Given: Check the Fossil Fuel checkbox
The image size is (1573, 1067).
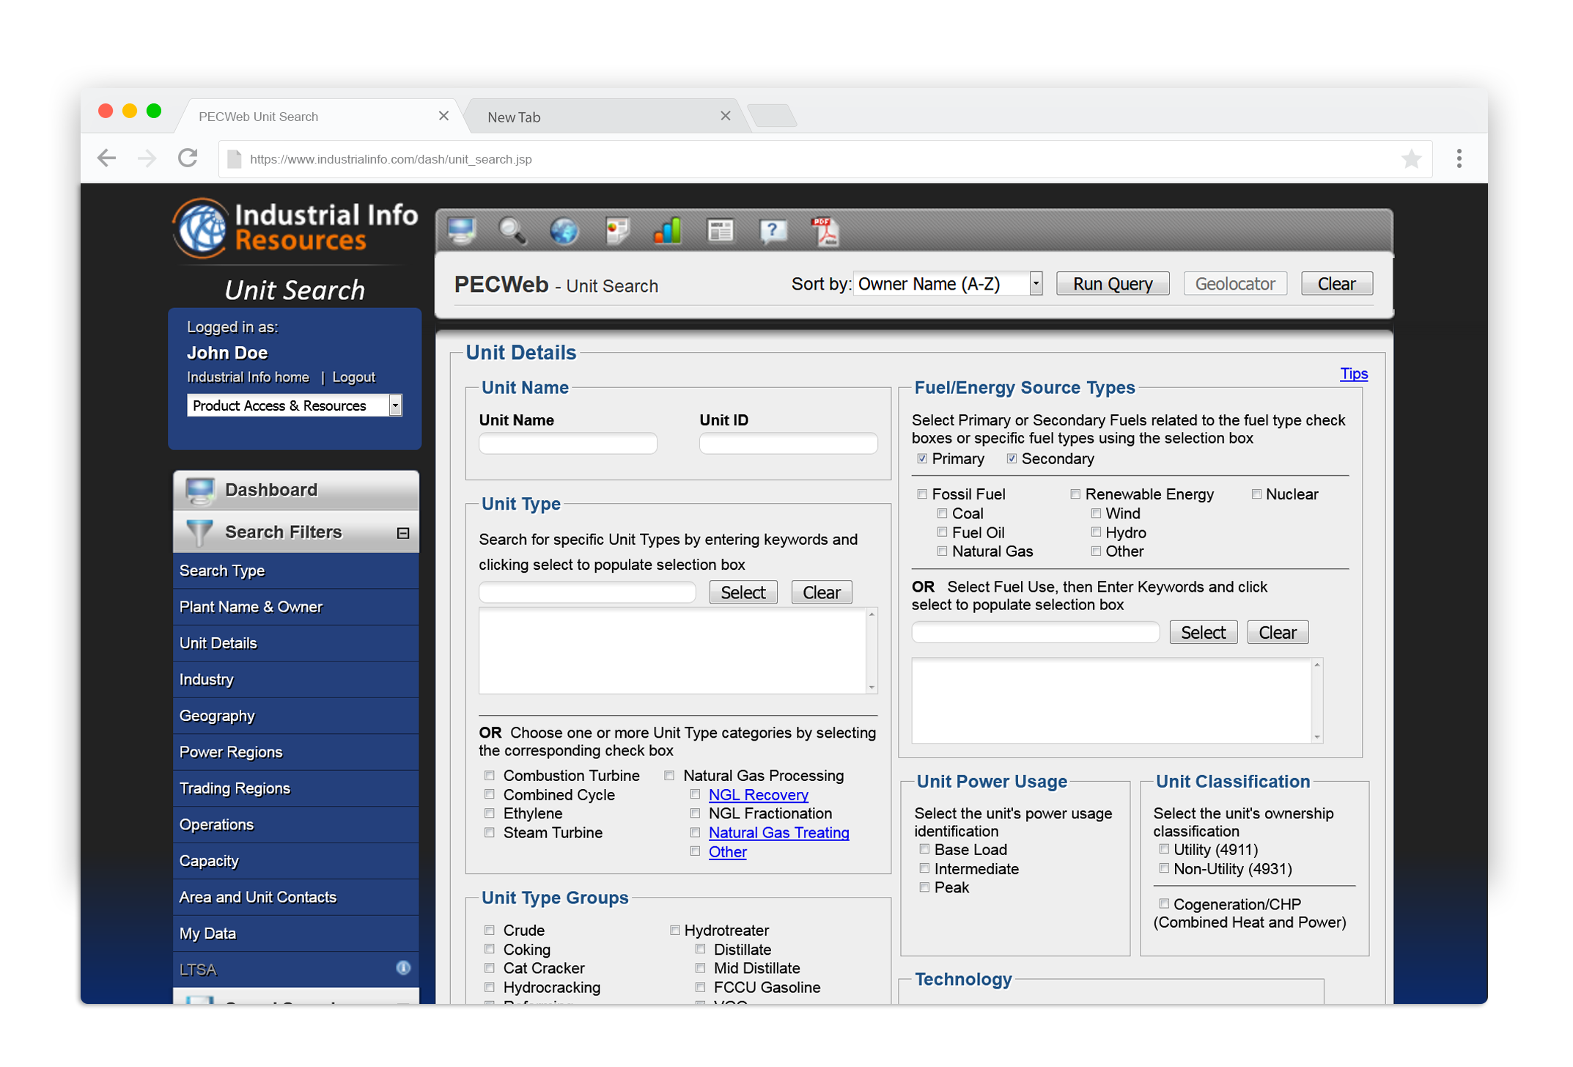Looking at the screenshot, I should click(x=922, y=494).
